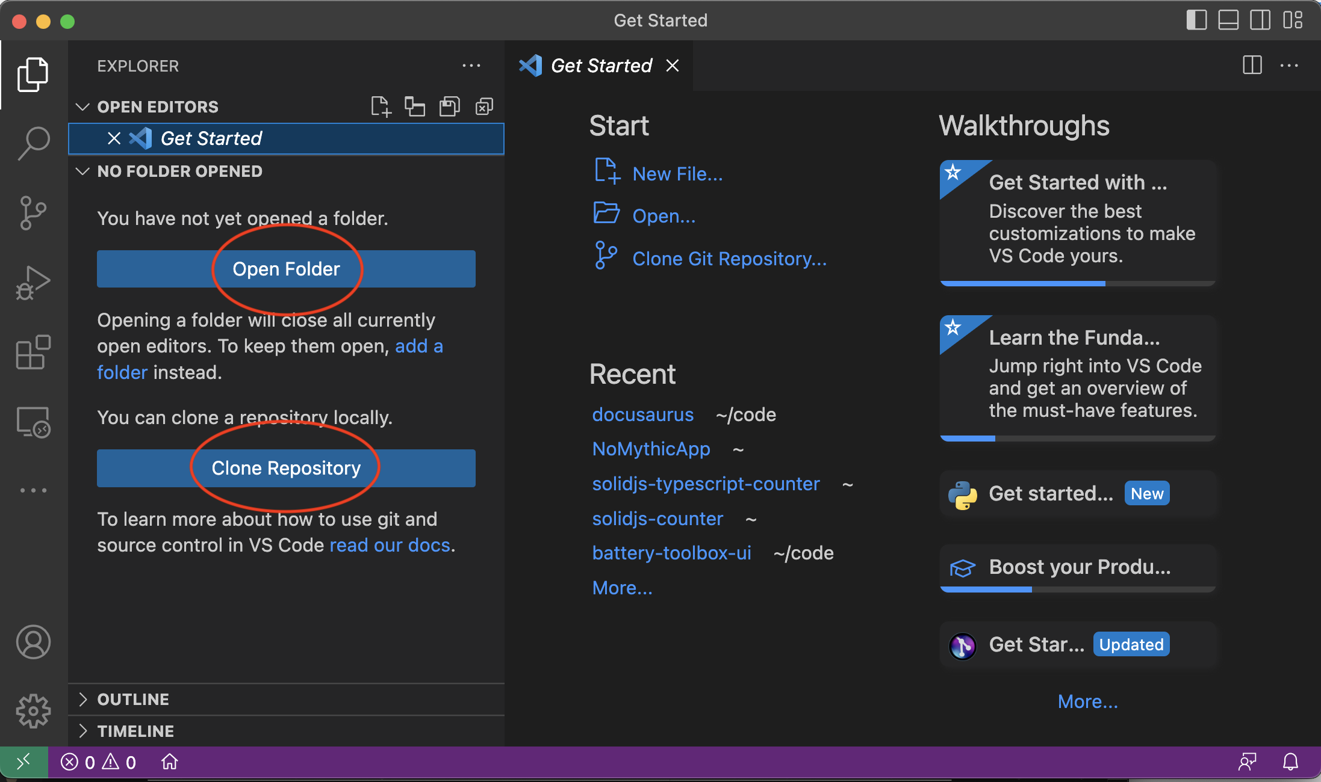Screen dimensions: 1321x782
Task: Click the Run and Debug icon
Action: pyautogui.click(x=32, y=281)
